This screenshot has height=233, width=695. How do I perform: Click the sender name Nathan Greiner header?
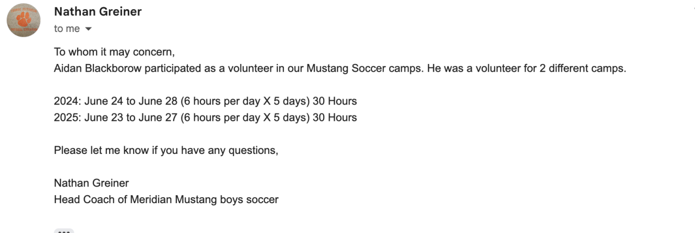(98, 12)
